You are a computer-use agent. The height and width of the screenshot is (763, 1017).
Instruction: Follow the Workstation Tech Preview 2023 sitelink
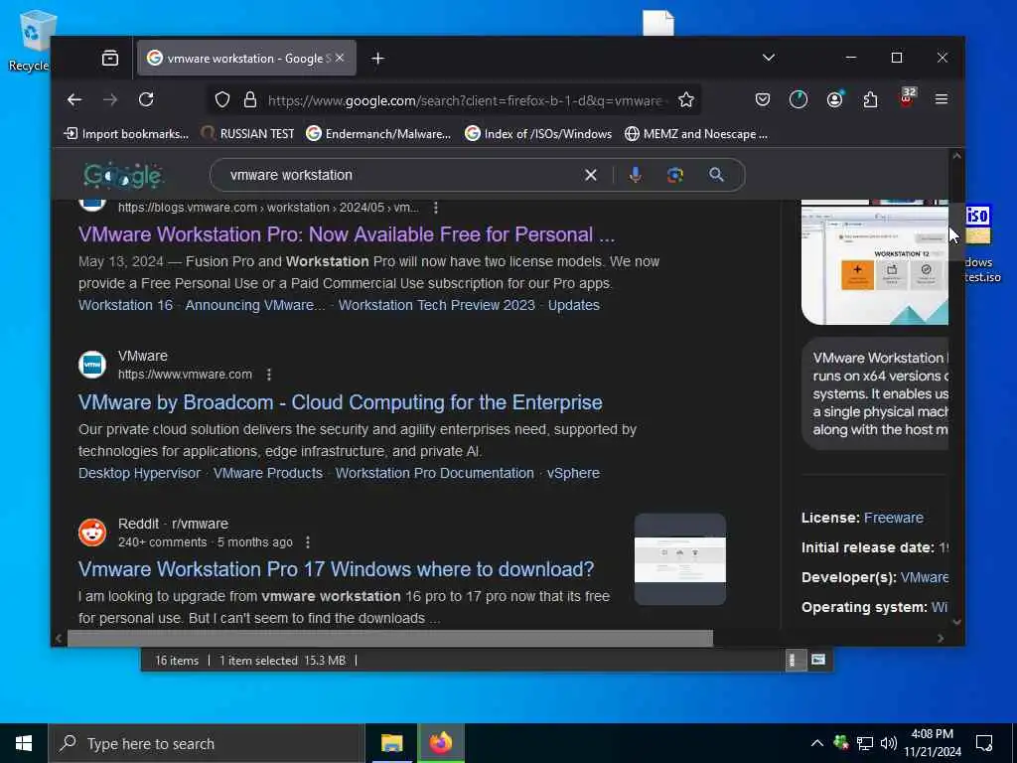[x=437, y=305]
